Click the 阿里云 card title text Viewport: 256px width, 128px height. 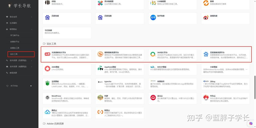coord(107,110)
